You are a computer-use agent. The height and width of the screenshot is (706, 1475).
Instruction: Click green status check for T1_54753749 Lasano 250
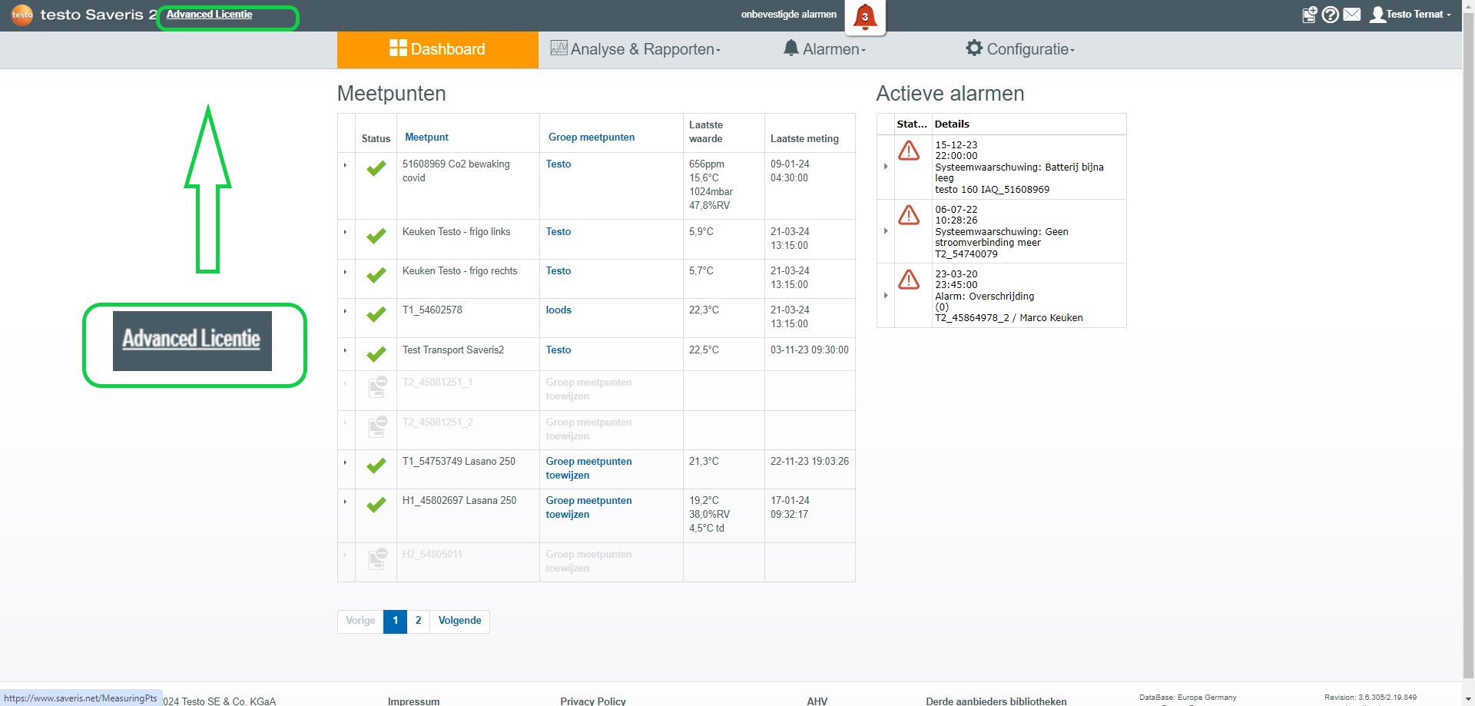376,466
